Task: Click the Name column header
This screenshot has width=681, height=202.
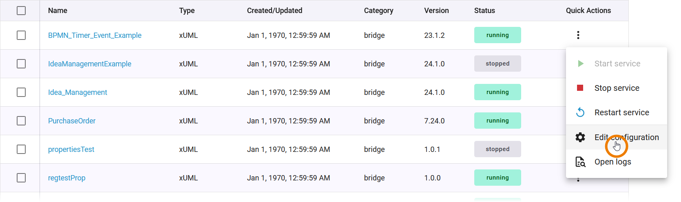Action: 57,11
